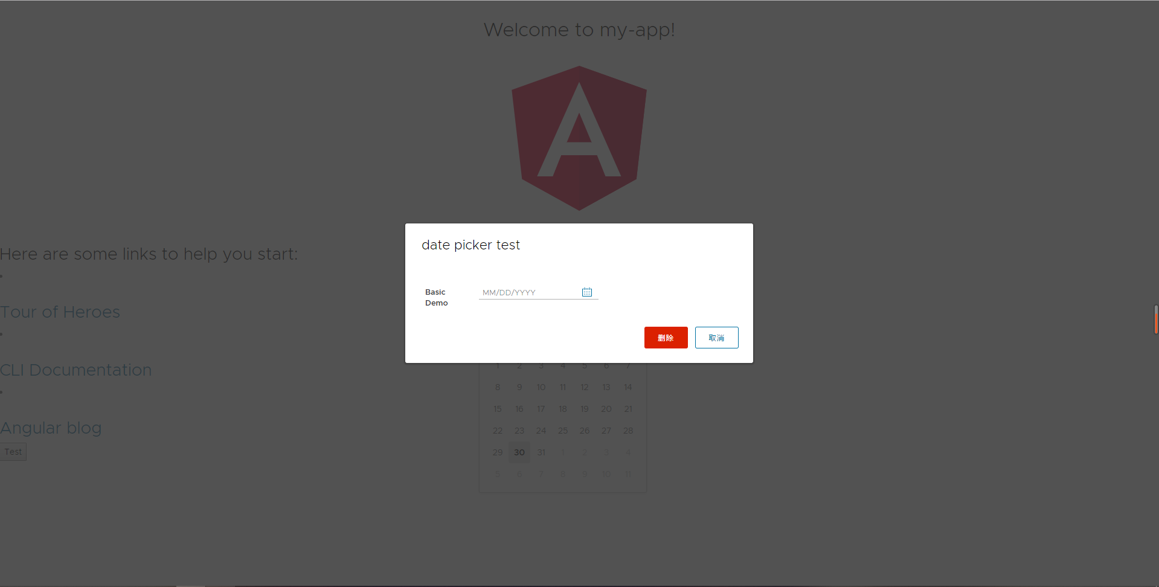
Task: Click the page's vertical scrollbar thumb
Action: coord(1156,319)
